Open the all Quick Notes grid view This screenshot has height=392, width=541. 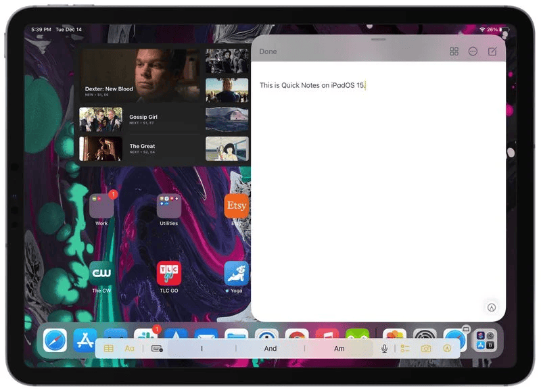tap(454, 51)
